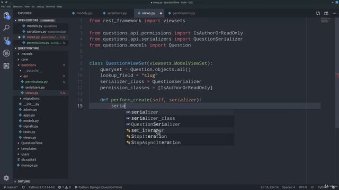339x190 pixels.
Task: Open manage.py in the file tree
Action: (30, 165)
